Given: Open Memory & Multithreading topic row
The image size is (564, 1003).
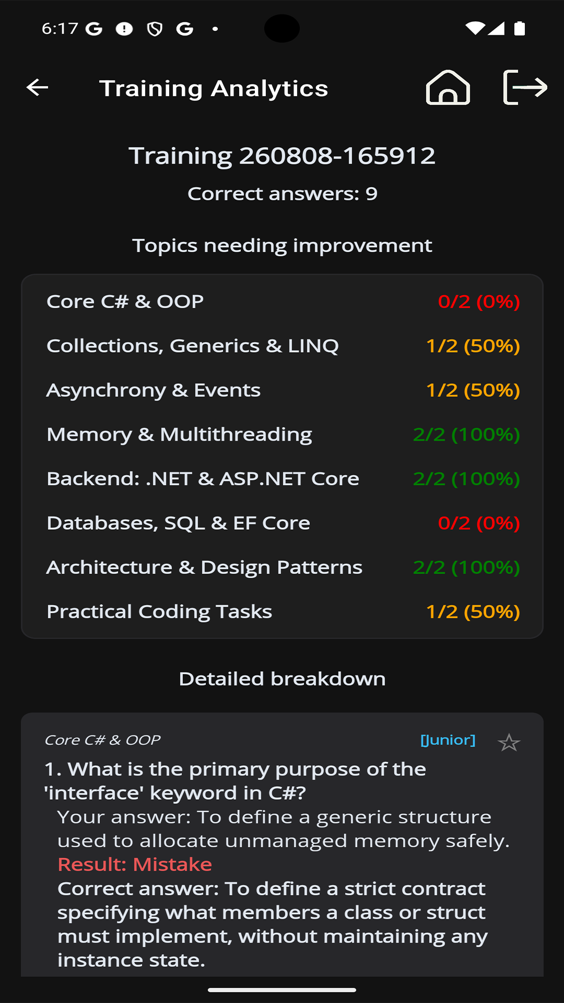Looking at the screenshot, I should coord(282,434).
